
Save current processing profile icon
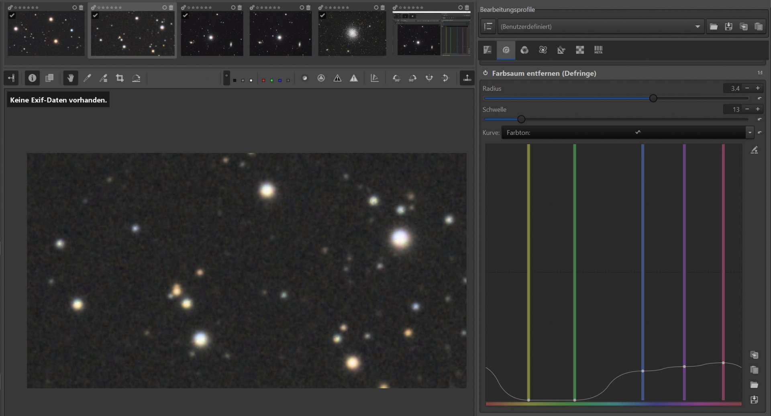click(728, 27)
